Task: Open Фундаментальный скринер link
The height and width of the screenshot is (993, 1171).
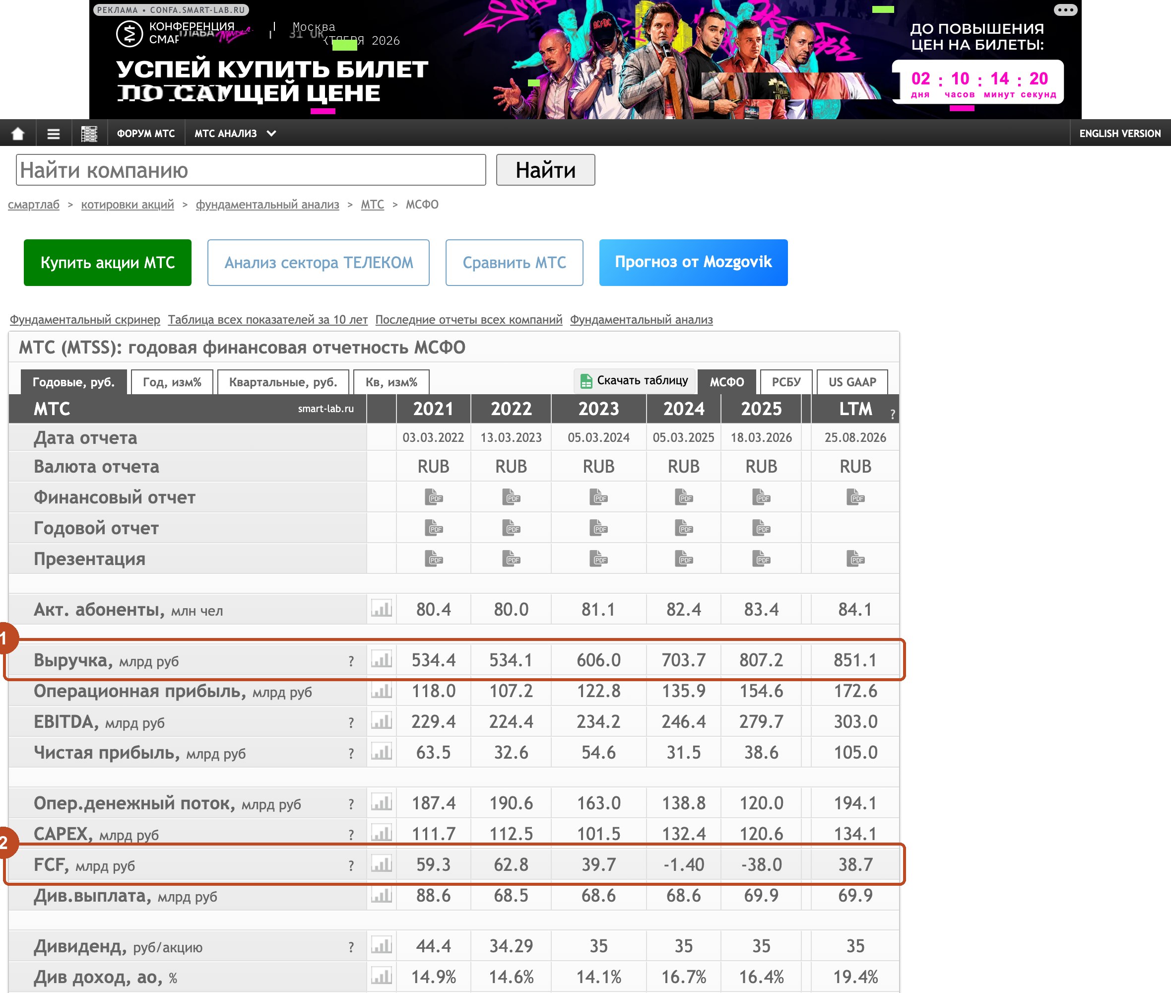Action: pos(85,320)
